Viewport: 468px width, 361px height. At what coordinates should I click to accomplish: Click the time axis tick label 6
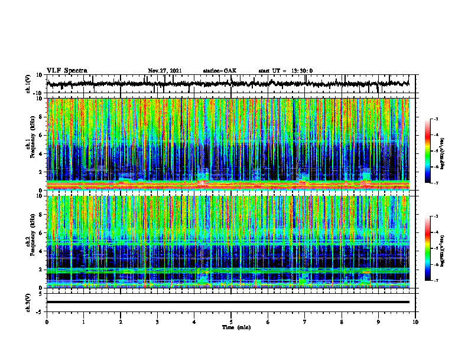tap(268, 322)
